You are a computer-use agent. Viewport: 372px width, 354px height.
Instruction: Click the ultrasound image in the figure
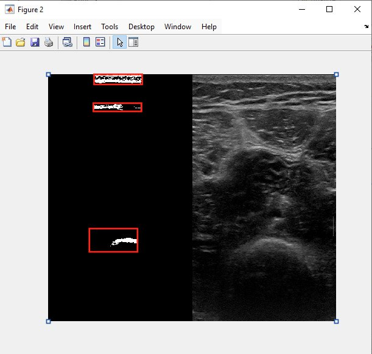(x=264, y=198)
